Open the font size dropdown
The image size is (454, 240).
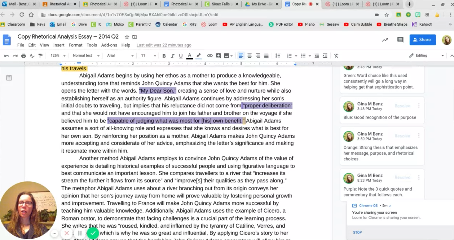[148, 56]
